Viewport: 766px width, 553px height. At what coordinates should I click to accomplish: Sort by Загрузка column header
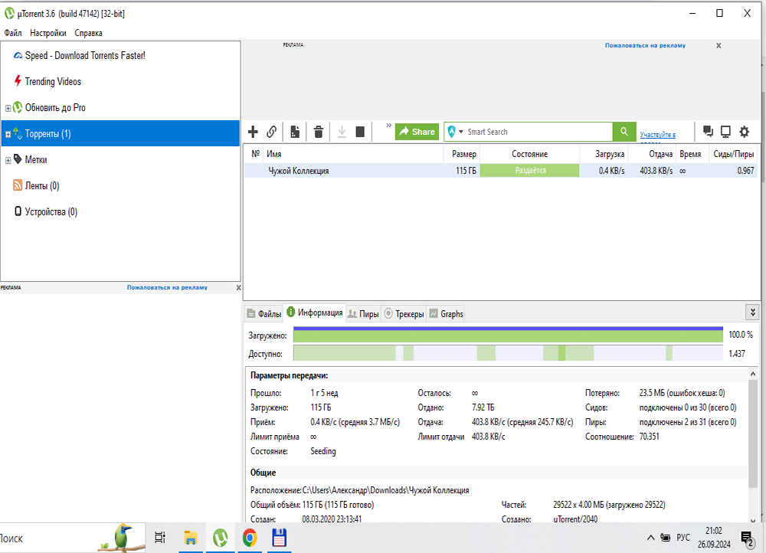coord(604,154)
